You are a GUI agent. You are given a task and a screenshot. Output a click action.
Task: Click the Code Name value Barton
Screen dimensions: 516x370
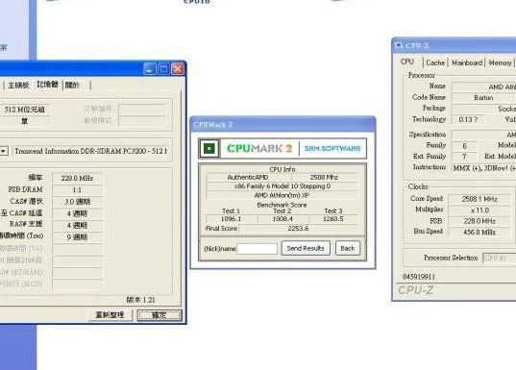click(483, 97)
